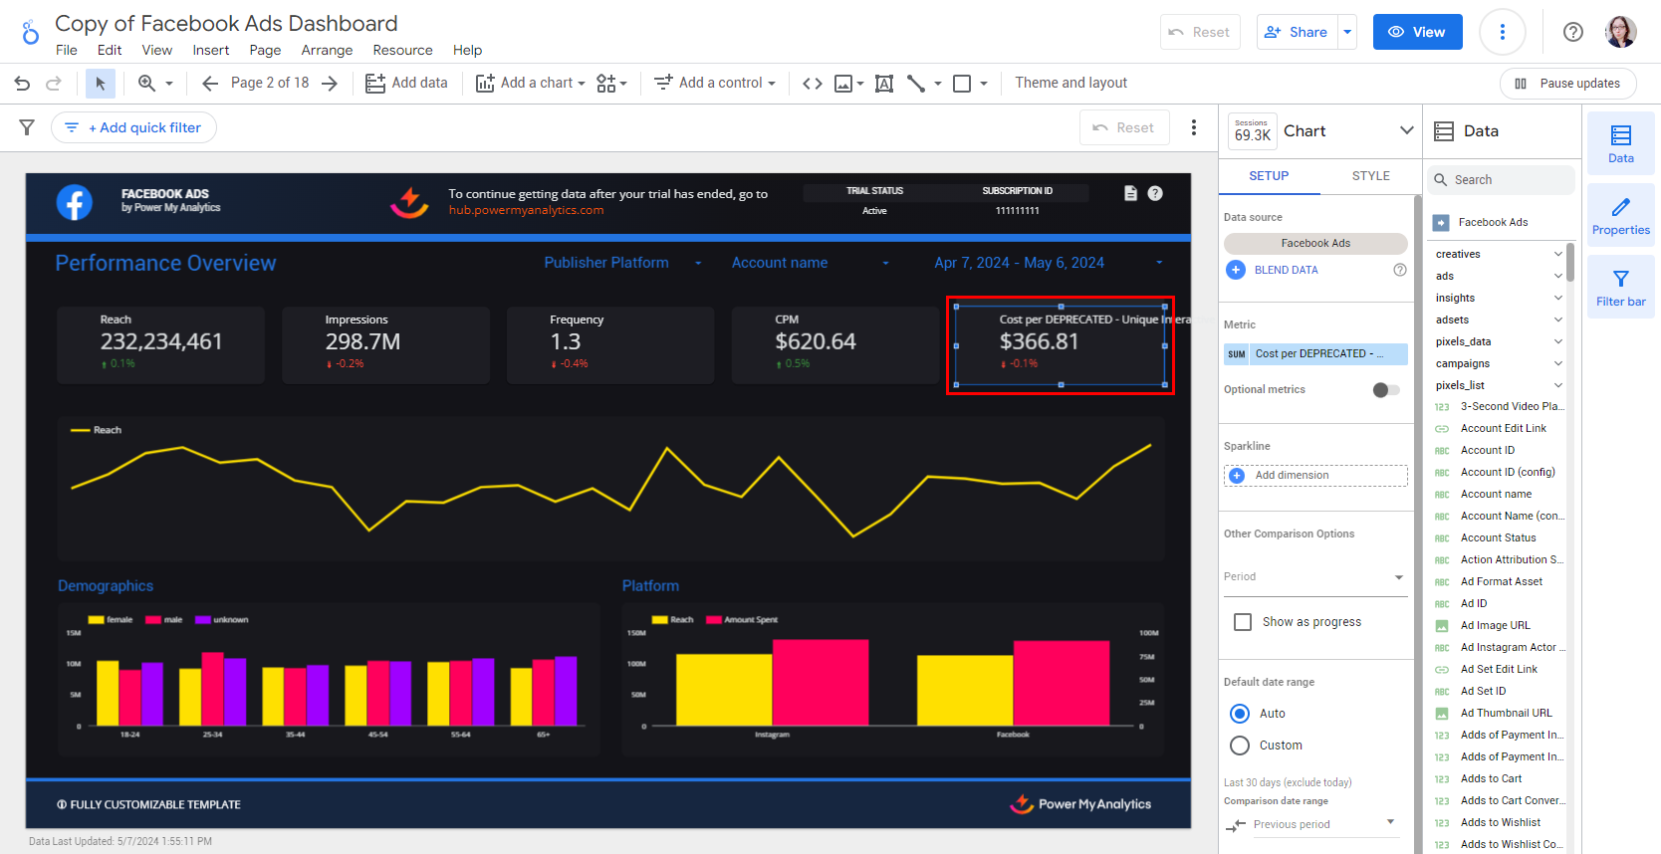Insert a text box from toolbar
1661x854 pixels.
pos(883,84)
